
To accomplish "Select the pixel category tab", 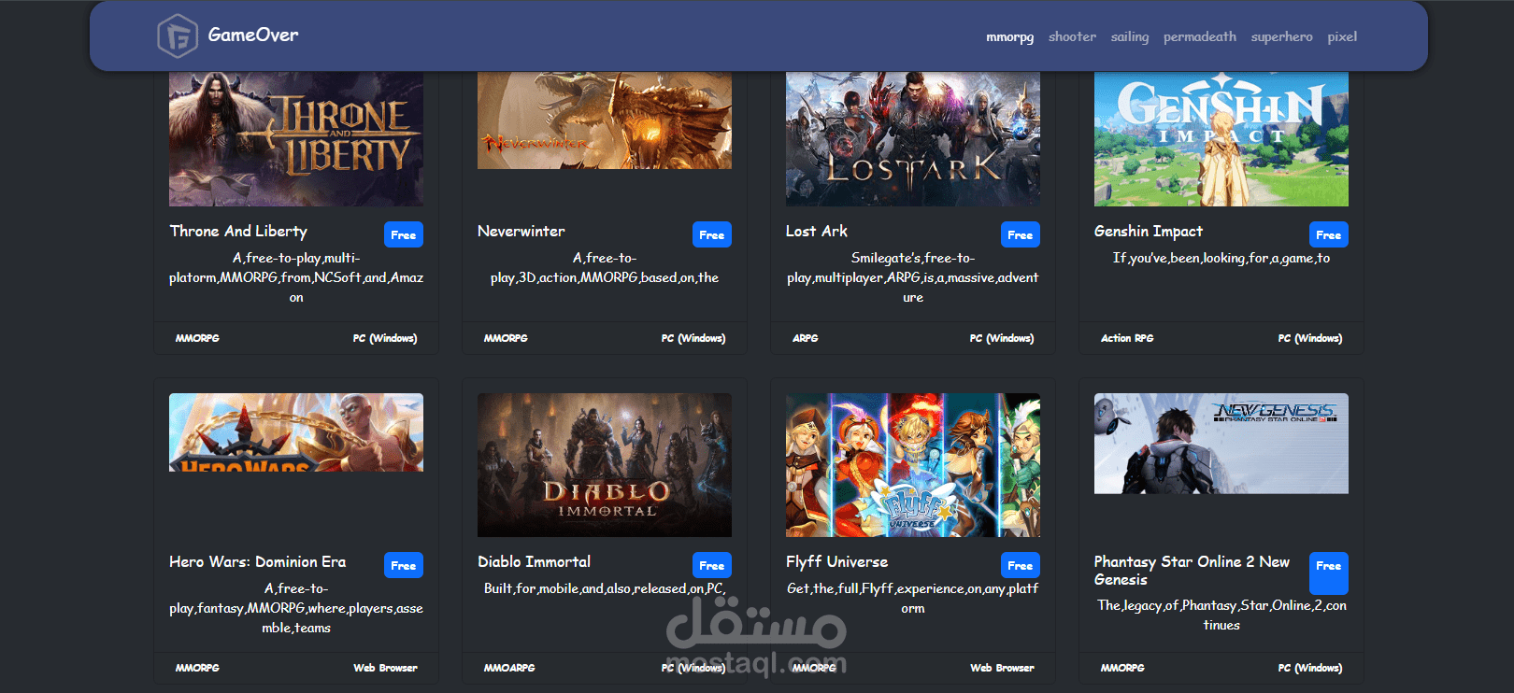I will coord(1342,36).
